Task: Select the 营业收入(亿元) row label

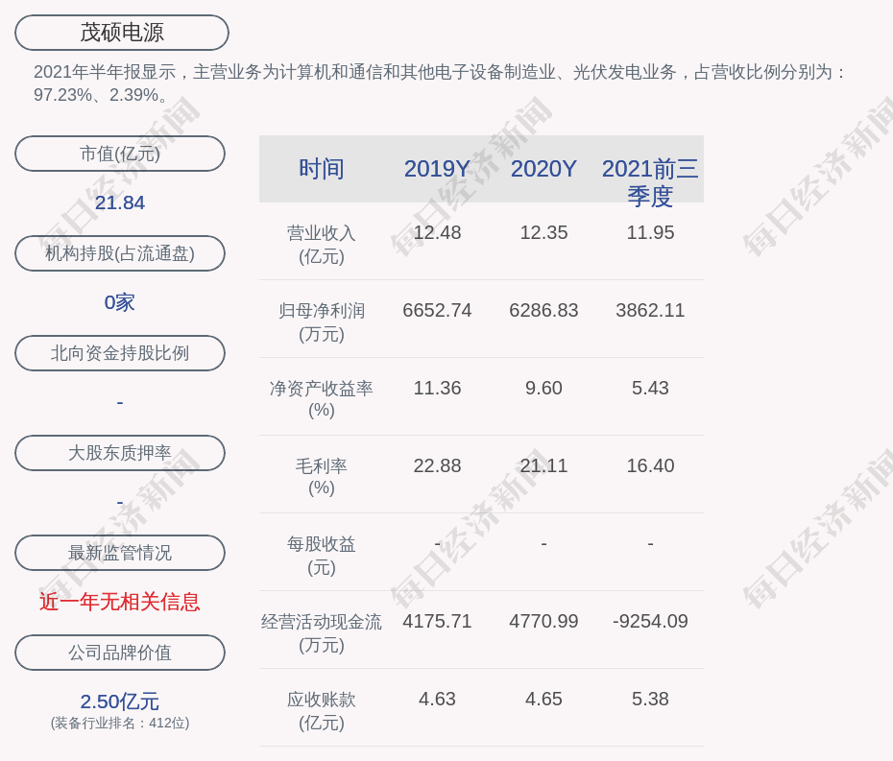Action: [x=322, y=245]
